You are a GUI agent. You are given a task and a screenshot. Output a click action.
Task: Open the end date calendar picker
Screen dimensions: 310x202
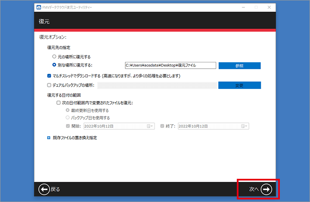click(x=243, y=126)
